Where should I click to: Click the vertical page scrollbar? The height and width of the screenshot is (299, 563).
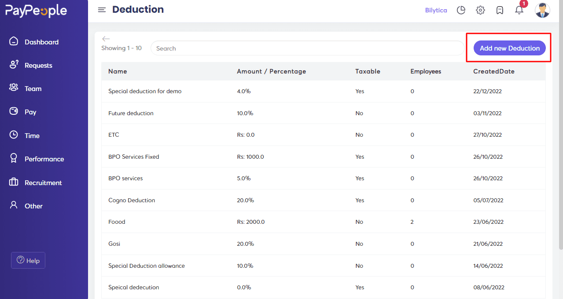pyautogui.click(x=560, y=132)
